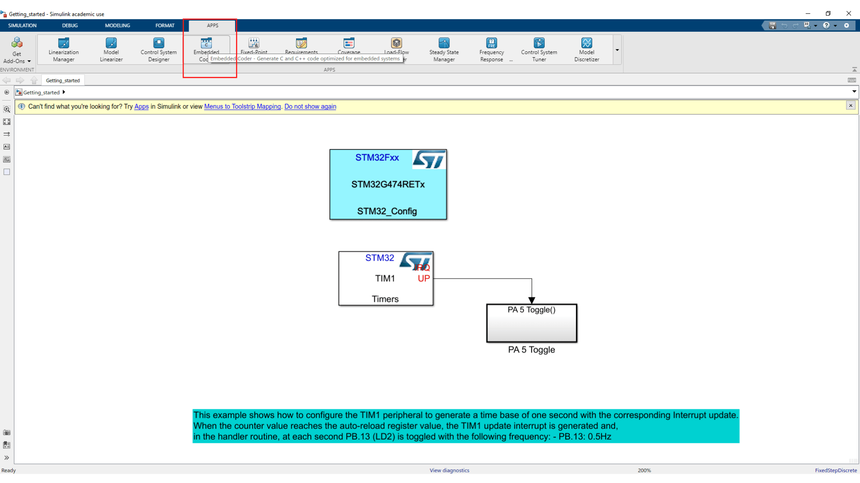Click the screenshot camera icon in palette
The width and height of the screenshot is (860, 483).
pos(7,432)
